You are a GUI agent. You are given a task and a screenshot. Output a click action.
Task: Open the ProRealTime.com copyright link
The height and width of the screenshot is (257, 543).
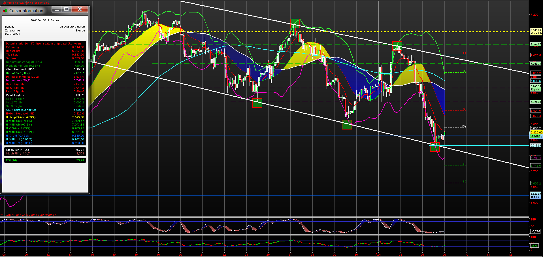click(x=14, y=215)
